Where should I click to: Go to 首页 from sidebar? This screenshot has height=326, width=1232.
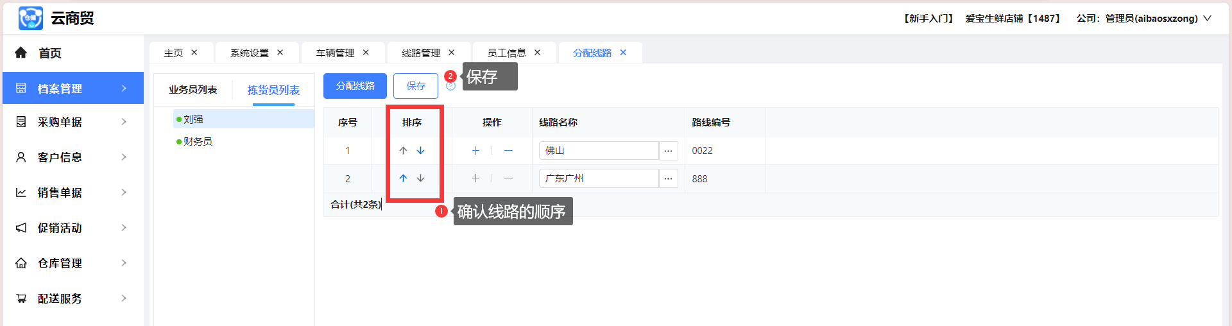pyautogui.click(x=49, y=53)
